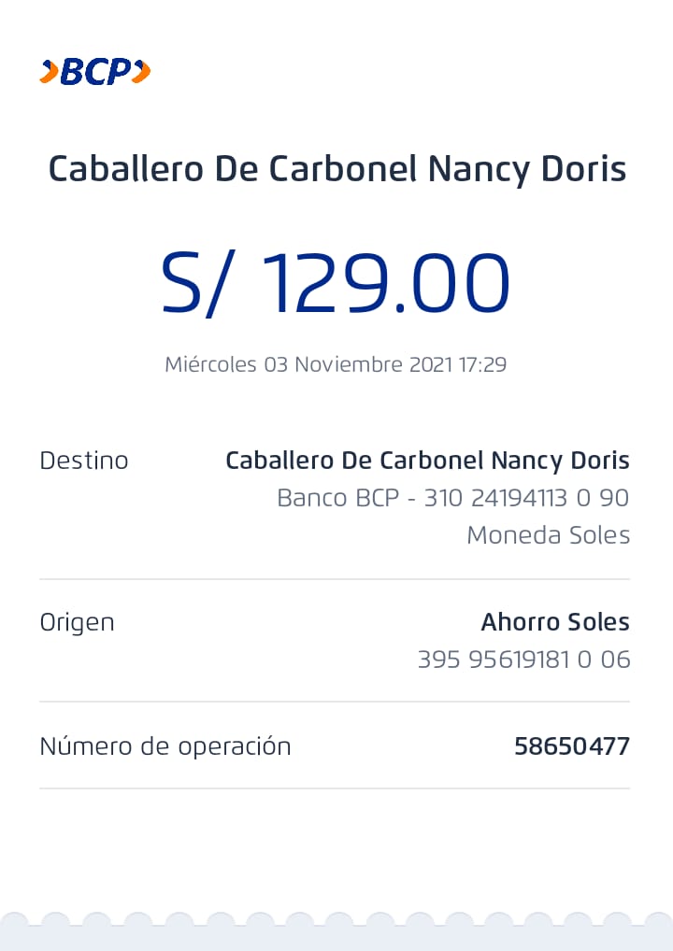Click the Moneda Soles text

point(549,535)
